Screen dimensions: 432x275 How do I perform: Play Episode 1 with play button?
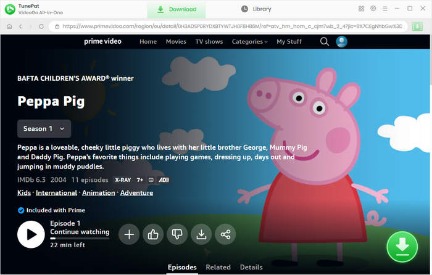coord(31,234)
